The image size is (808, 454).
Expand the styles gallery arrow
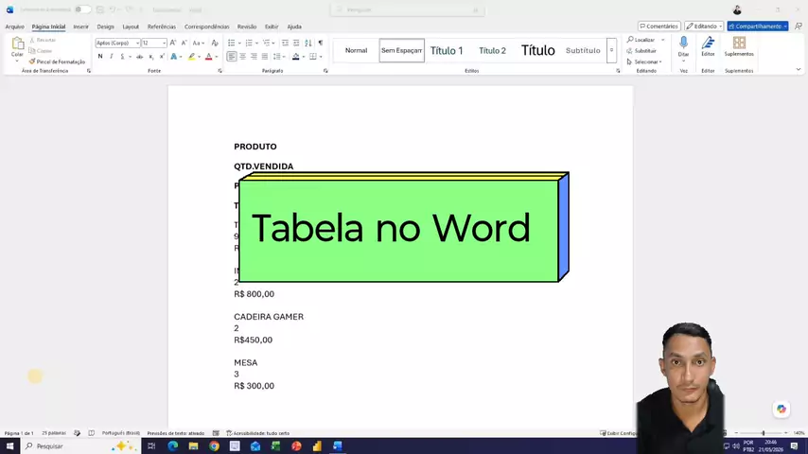(611, 50)
